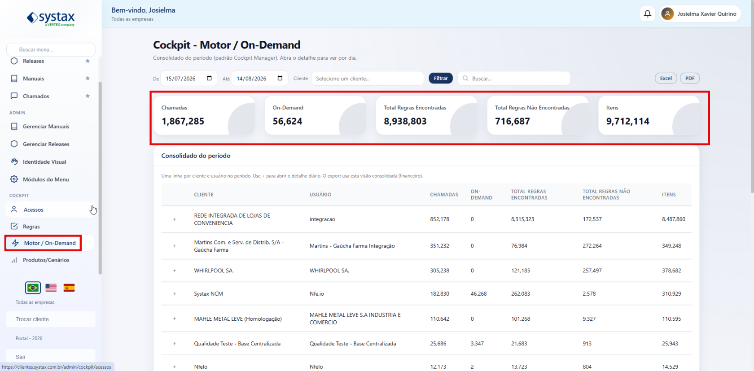Expand the Nfelo row details
Screen dimensions: 754x371
click(175, 367)
